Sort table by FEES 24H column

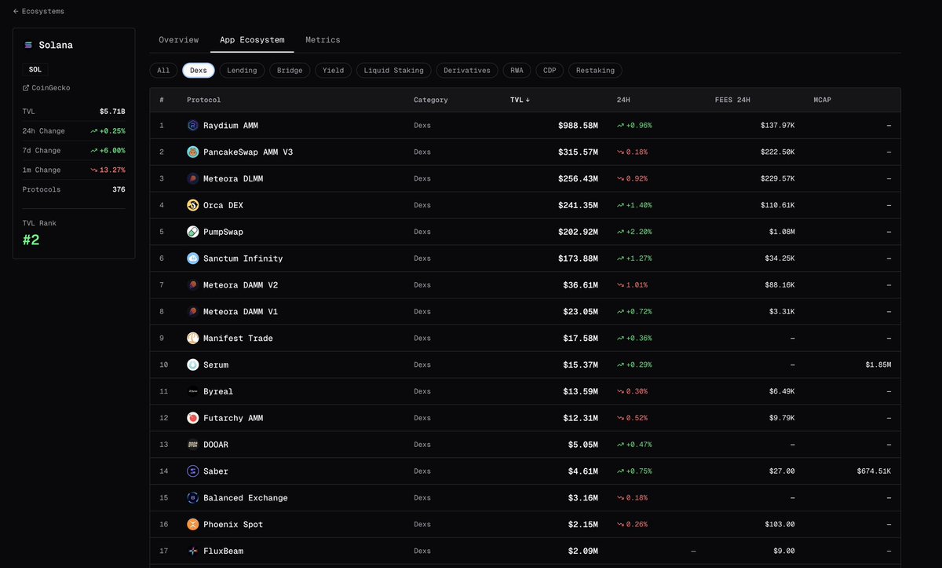tap(732, 100)
